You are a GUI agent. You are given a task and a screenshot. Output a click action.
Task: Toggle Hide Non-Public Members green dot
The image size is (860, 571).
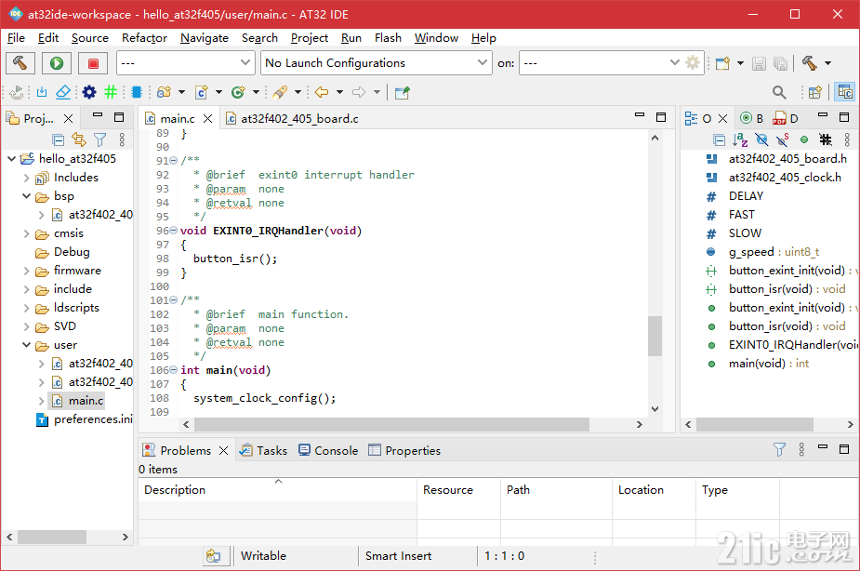click(x=804, y=139)
